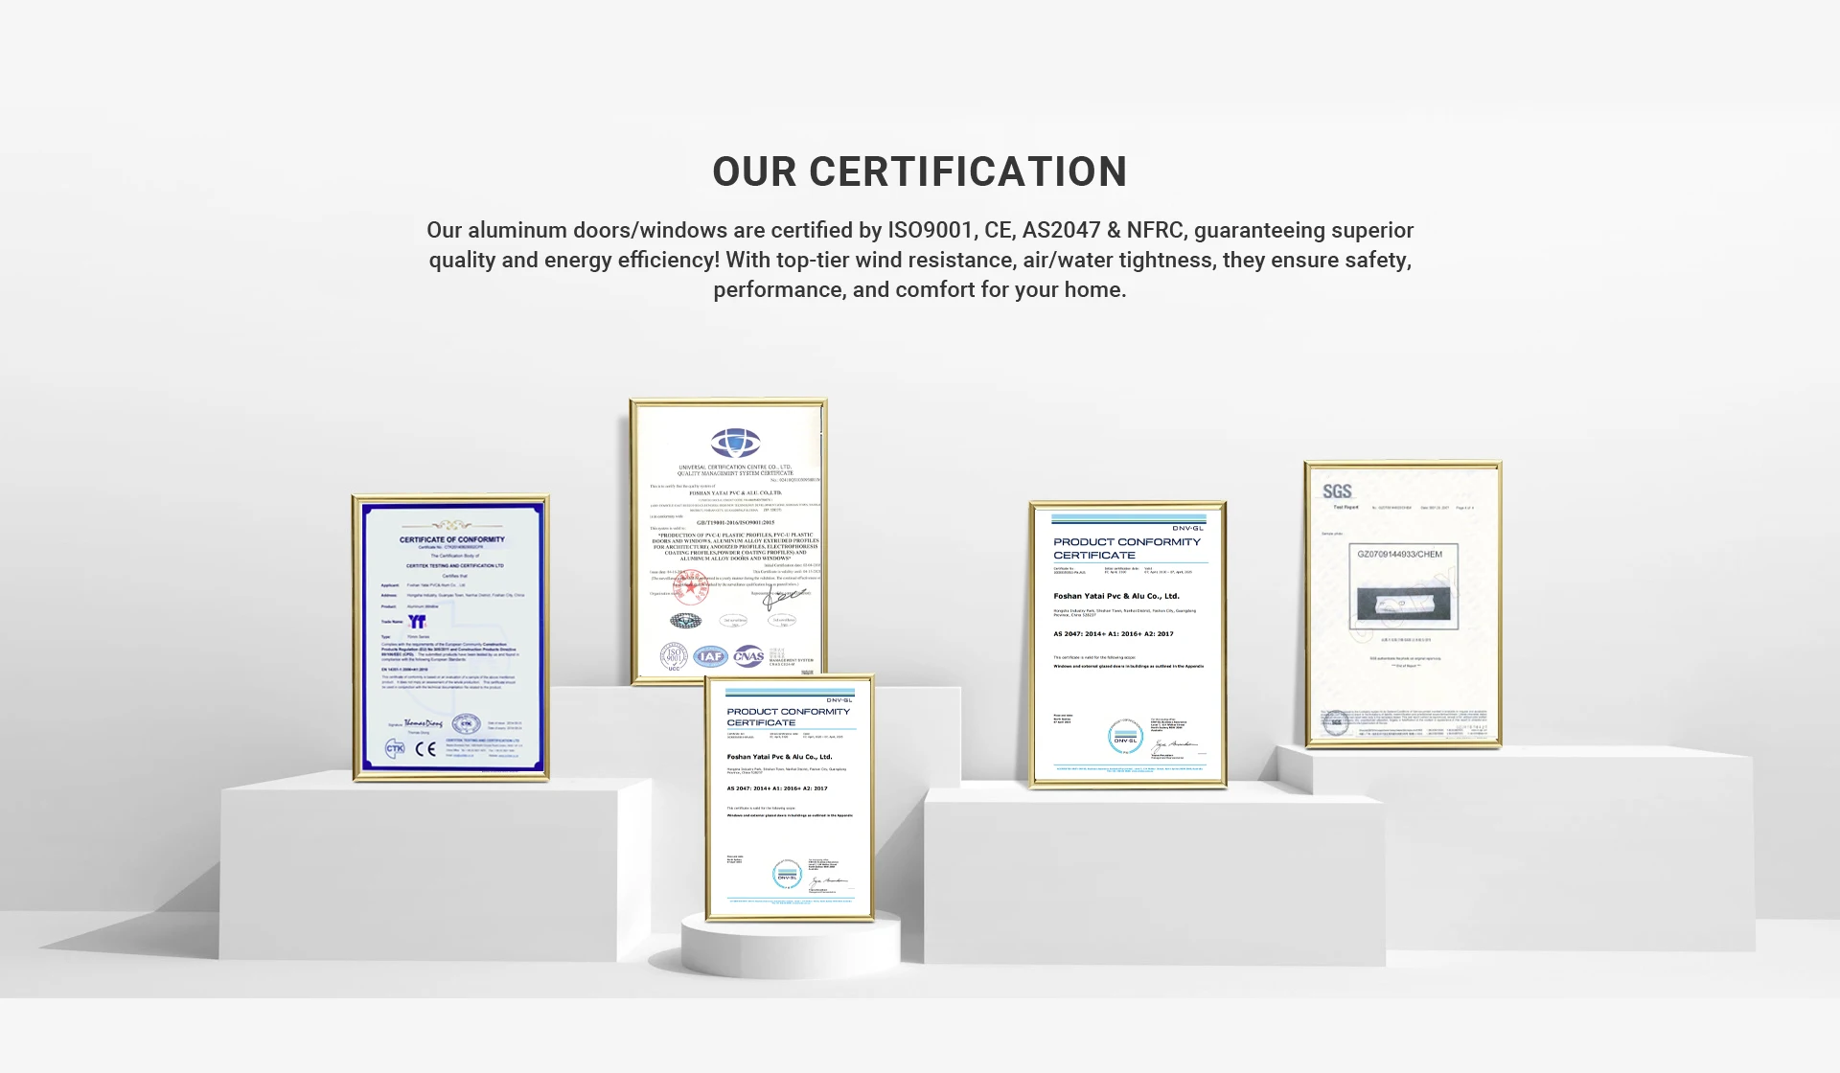Click the round SGS stamp at the report's bottom left

click(x=1336, y=723)
